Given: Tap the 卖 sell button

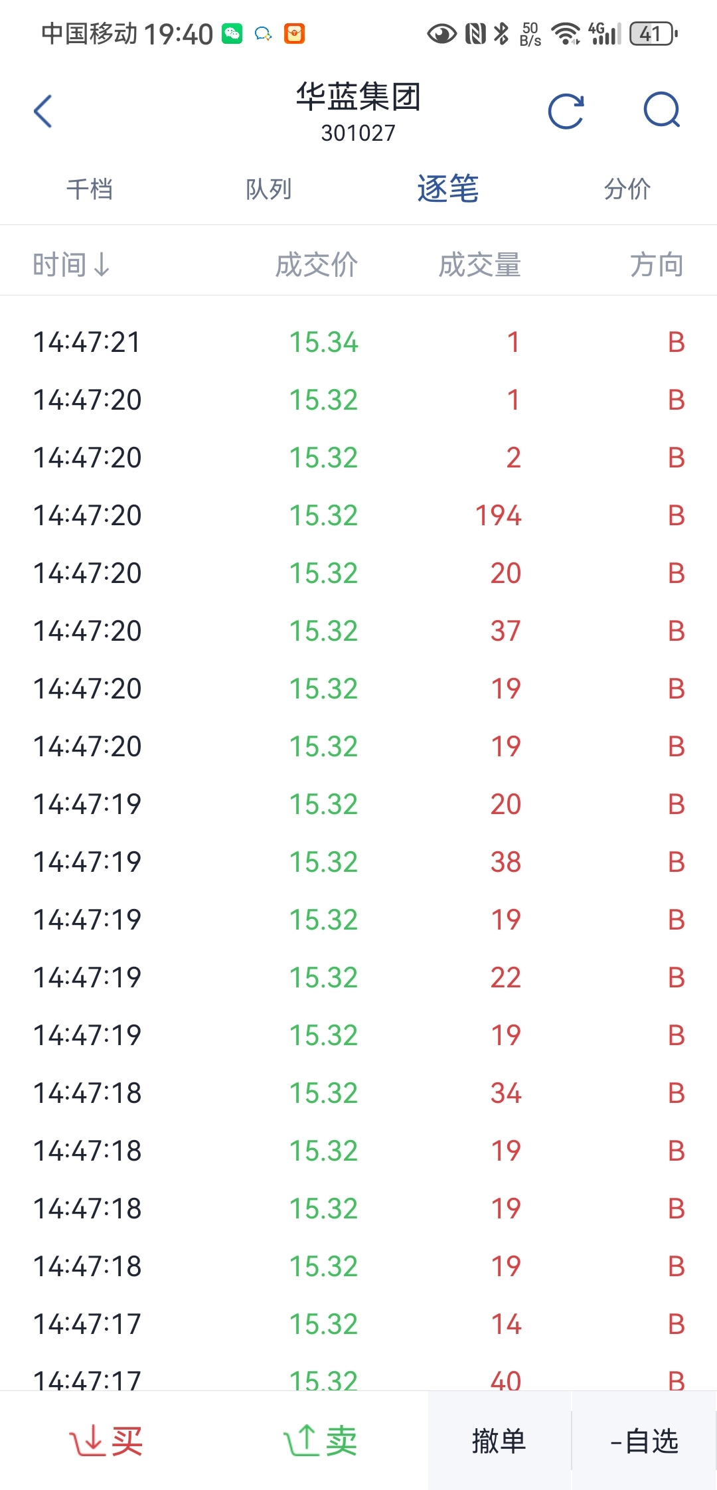Looking at the screenshot, I should [321, 1441].
